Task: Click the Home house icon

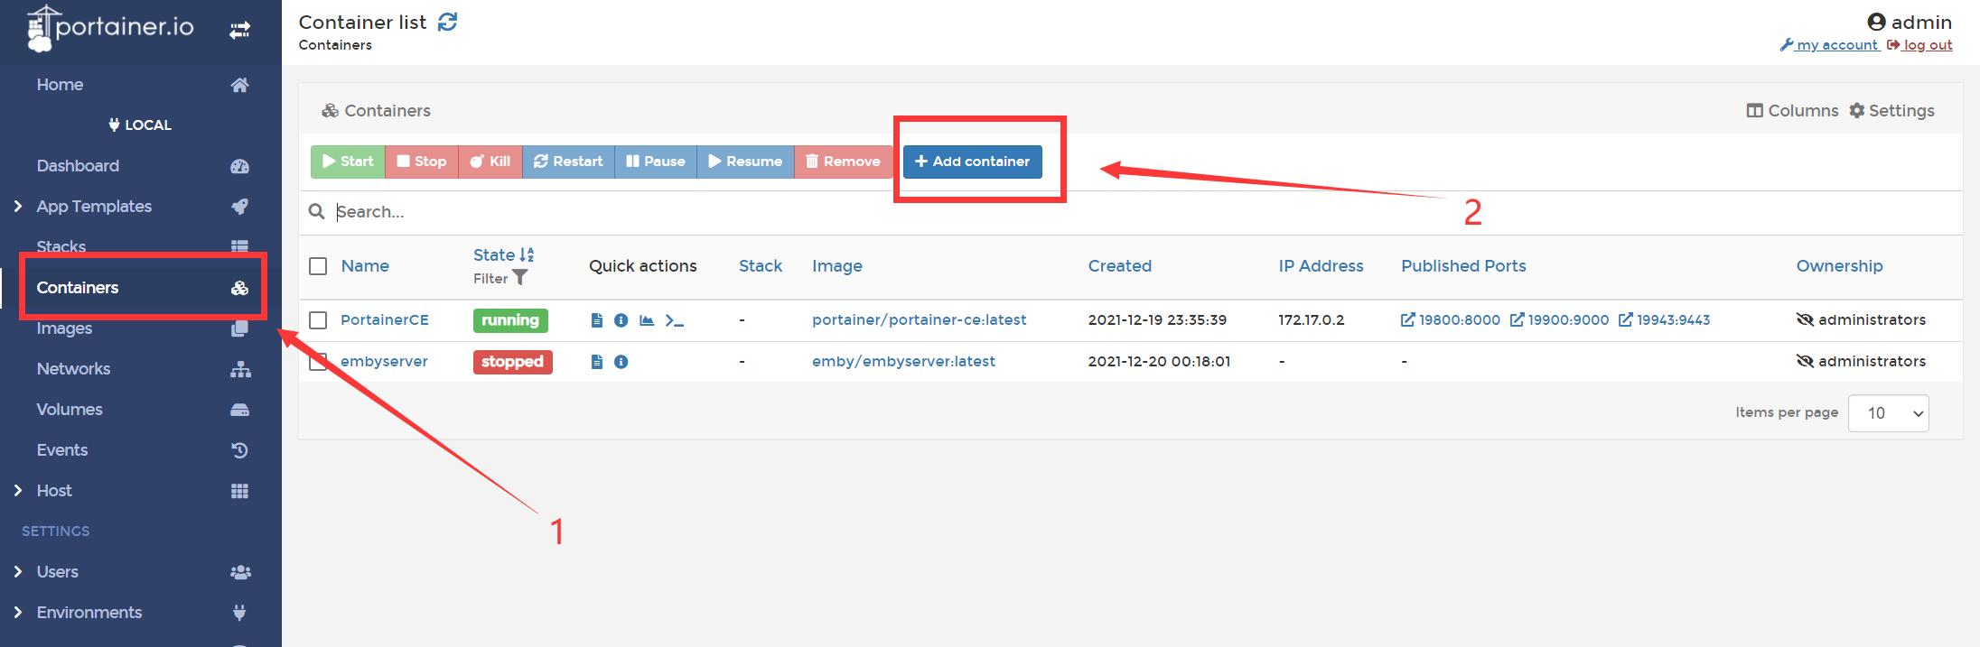Action: point(239,85)
